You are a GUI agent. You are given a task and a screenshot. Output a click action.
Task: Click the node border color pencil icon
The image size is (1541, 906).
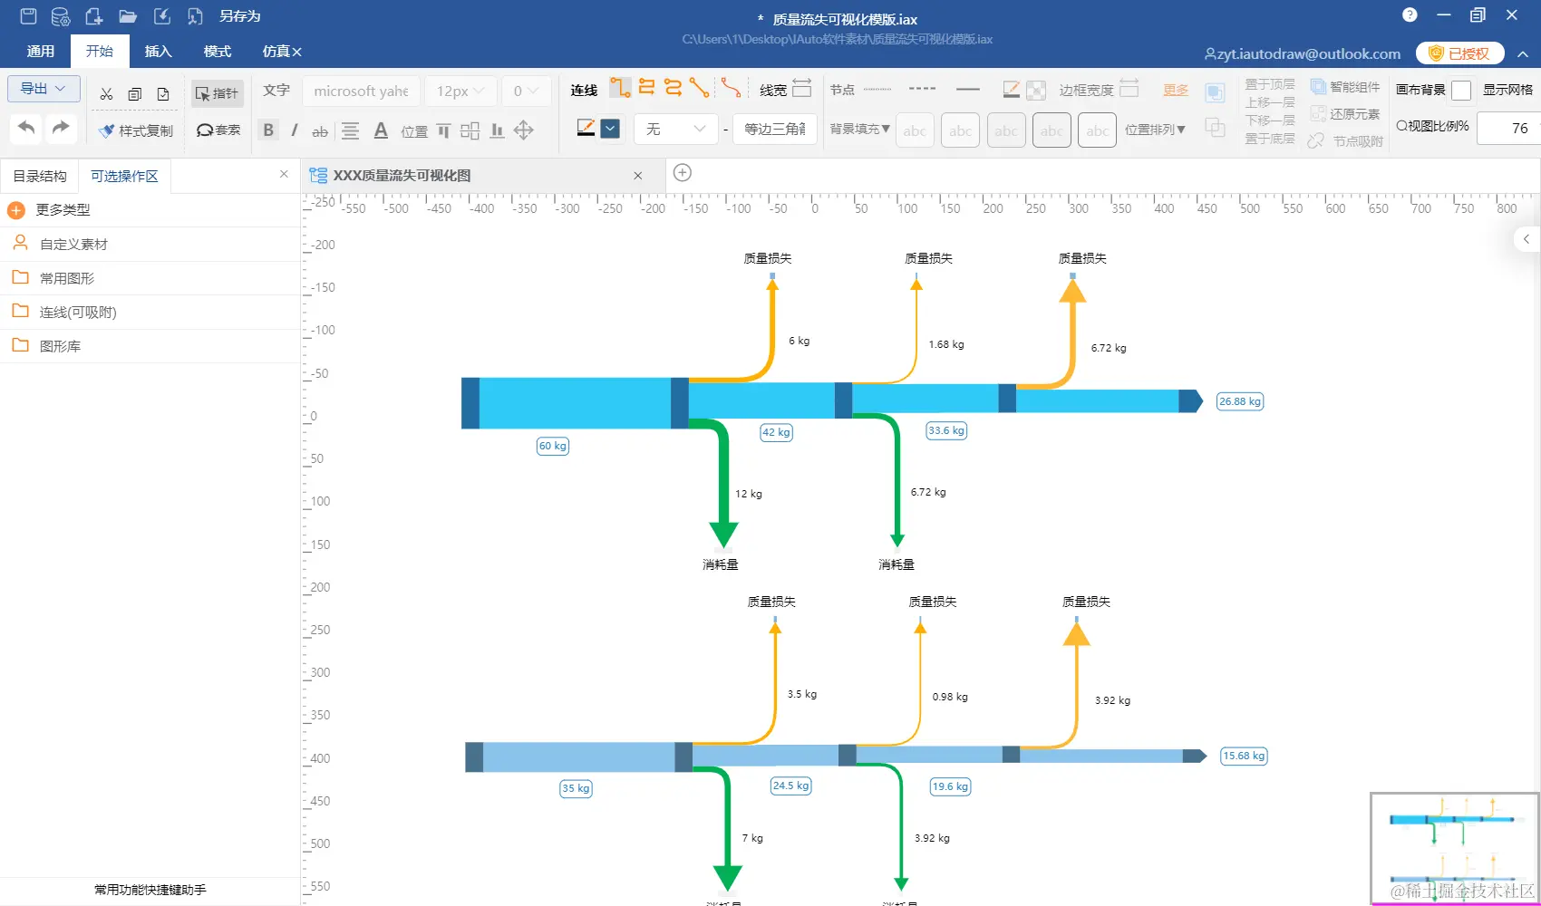click(x=1012, y=89)
